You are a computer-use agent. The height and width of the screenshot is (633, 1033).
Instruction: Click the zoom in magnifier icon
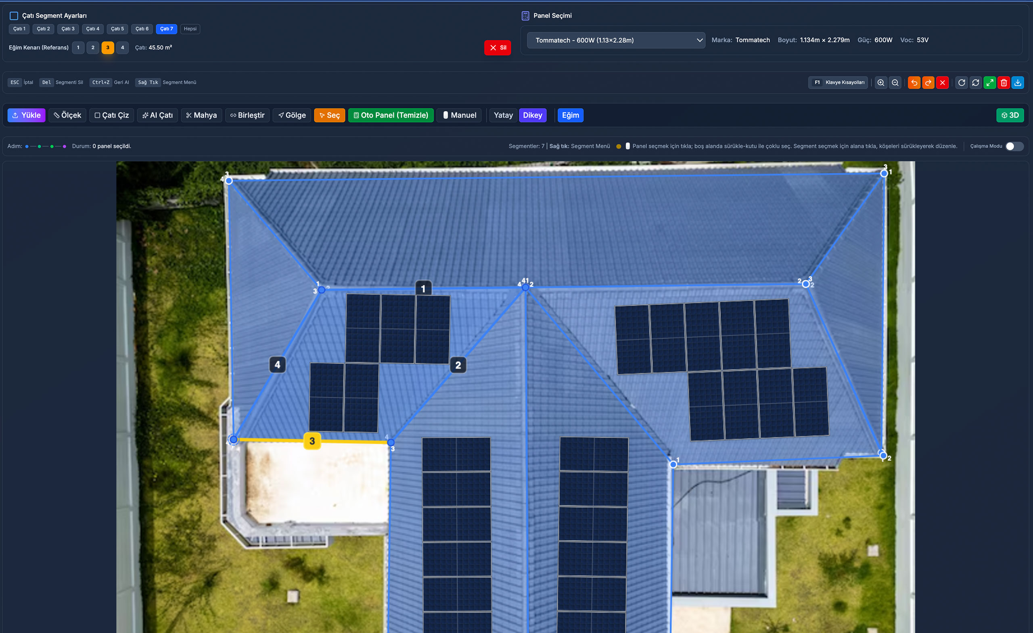coord(880,83)
